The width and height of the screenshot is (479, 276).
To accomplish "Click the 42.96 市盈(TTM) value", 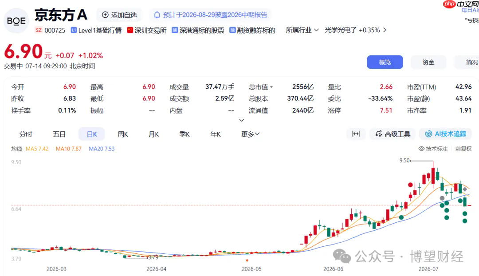I will tap(463, 87).
